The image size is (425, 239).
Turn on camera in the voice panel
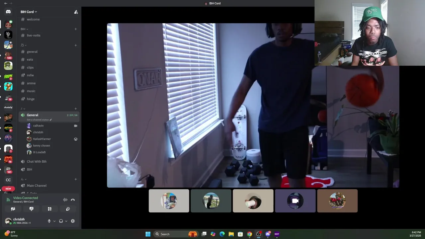(x=13, y=209)
